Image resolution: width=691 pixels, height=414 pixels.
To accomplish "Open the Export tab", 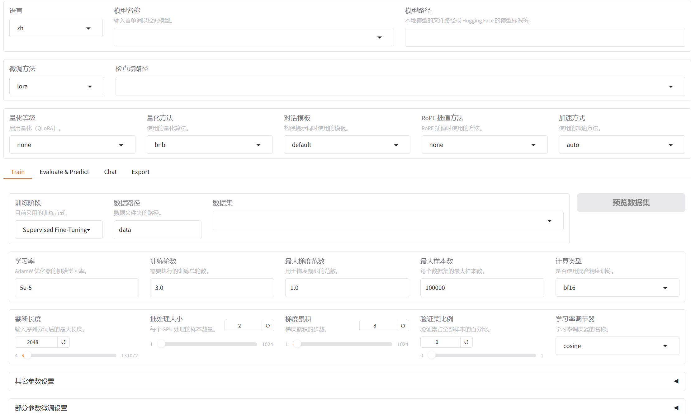I will pos(140,172).
